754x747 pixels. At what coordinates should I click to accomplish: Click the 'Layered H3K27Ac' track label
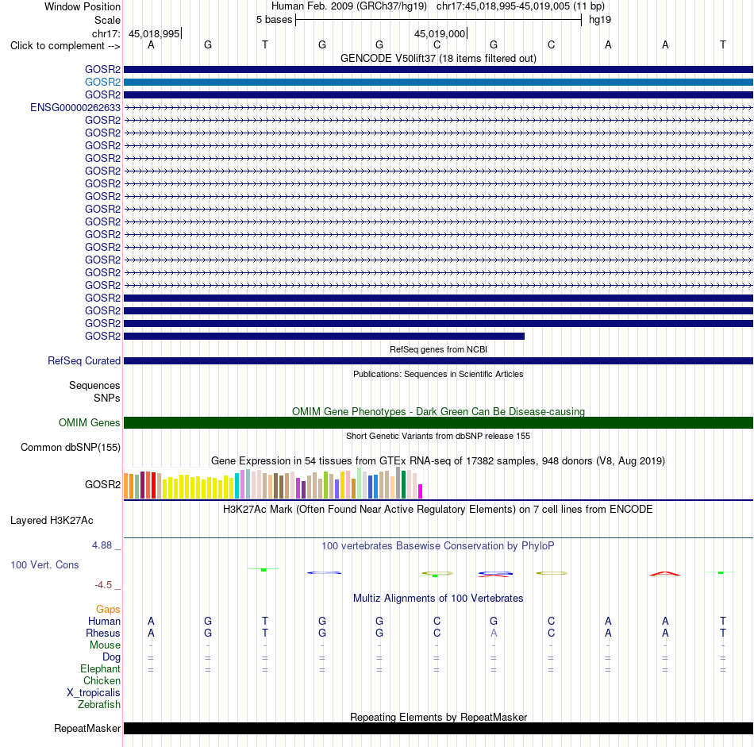coord(52,521)
